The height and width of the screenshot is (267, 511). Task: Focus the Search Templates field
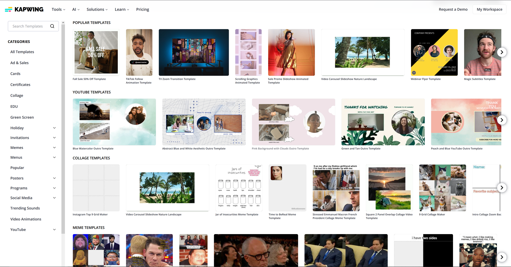(x=28, y=26)
